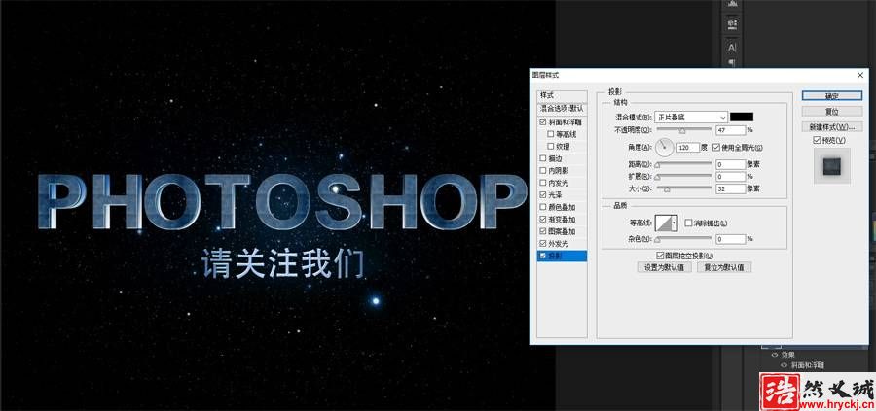
Task: Toggle the 图案叠加 style checkbox
Action: 543,231
